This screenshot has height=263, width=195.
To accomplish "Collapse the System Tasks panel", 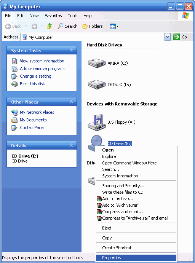I will 71,50.
